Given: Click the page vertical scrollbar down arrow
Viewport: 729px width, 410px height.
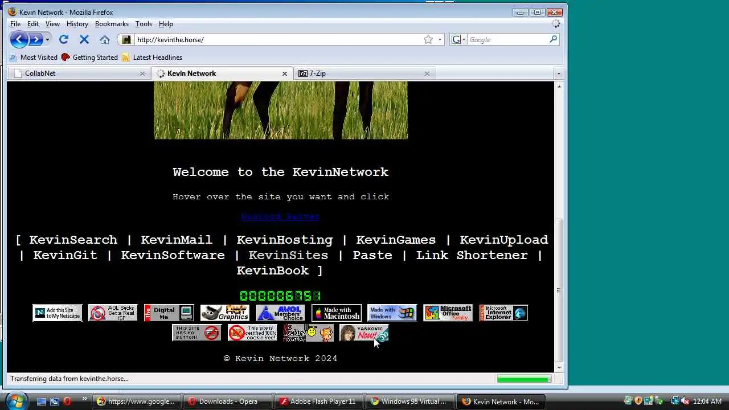Looking at the screenshot, I should point(559,367).
